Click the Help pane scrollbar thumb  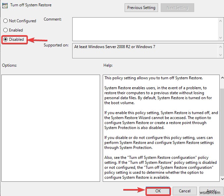pos(222,132)
